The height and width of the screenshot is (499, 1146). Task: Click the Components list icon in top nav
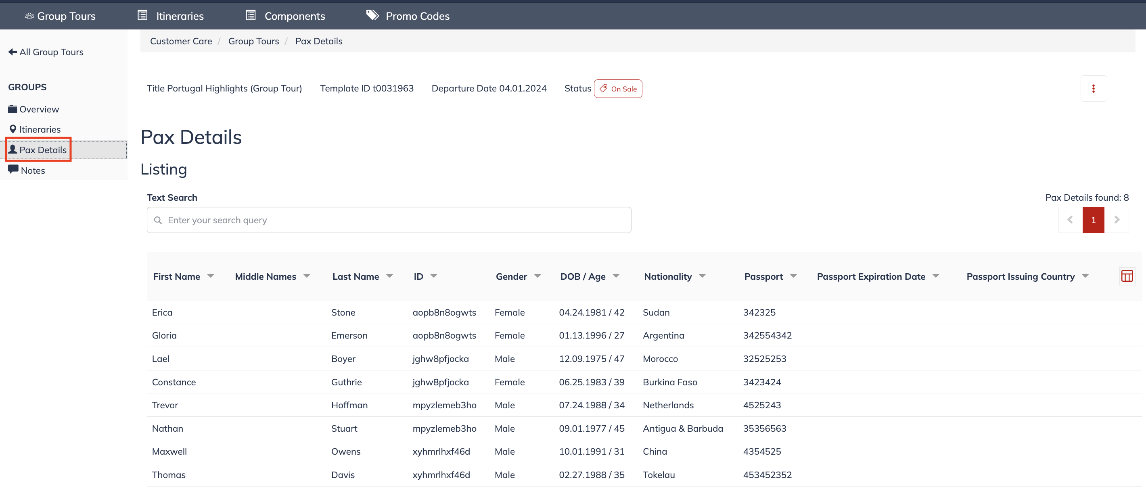tap(251, 16)
